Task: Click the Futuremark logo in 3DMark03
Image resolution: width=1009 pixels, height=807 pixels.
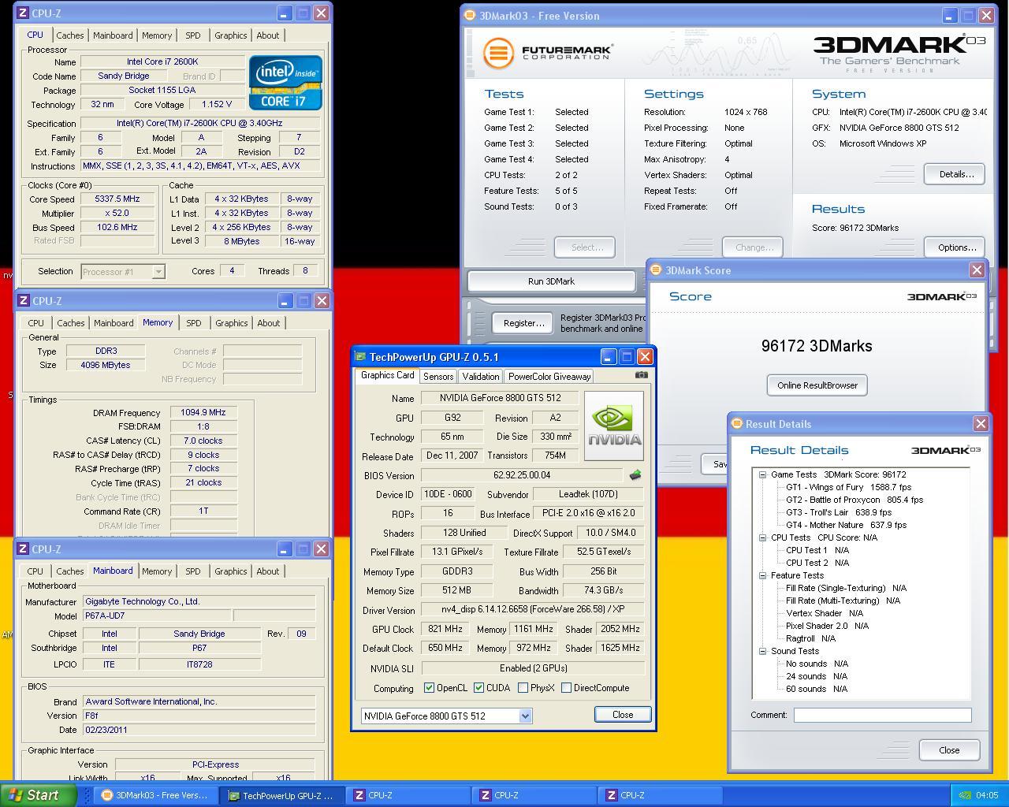Action: [548, 54]
